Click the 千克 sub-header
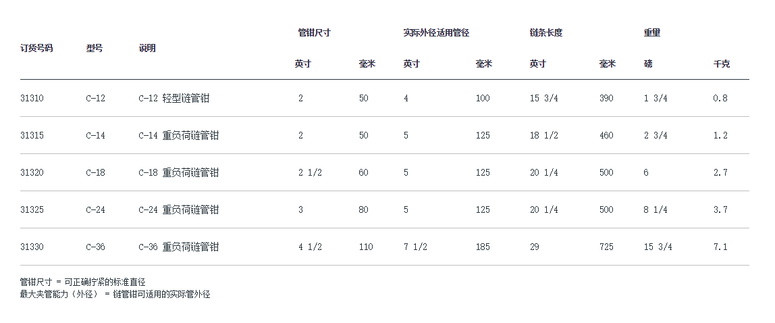 [721, 64]
